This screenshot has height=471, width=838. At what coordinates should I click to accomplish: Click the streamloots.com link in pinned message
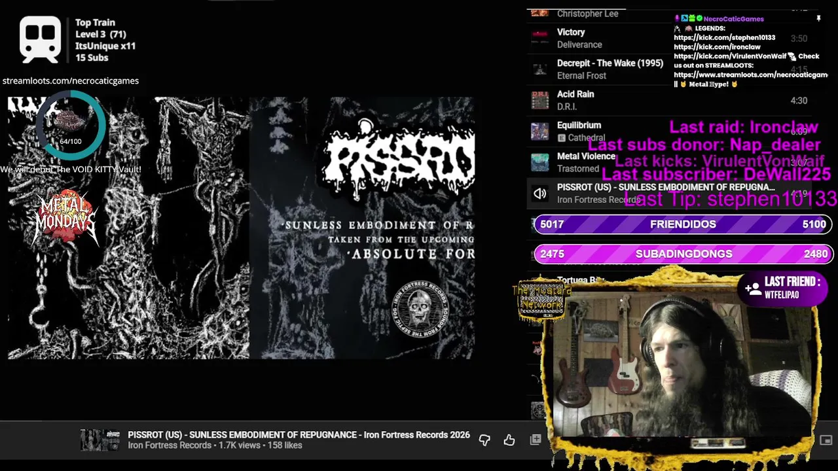[x=750, y=75]
